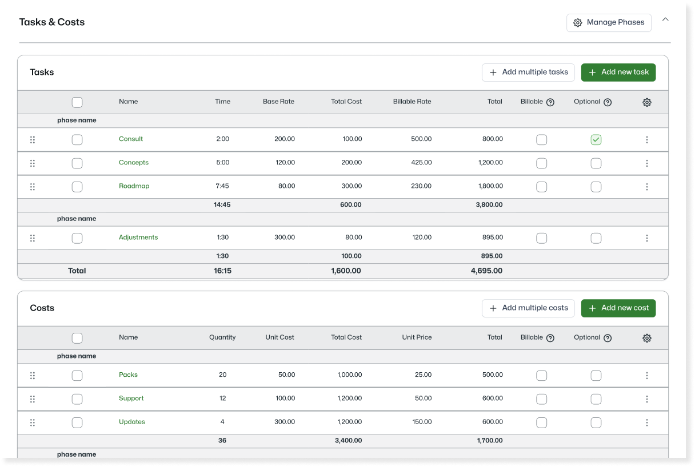Click the Billable help icon in Tasks header
The width and height of the screenshot is (695, 467).
(x=550, y=102)
